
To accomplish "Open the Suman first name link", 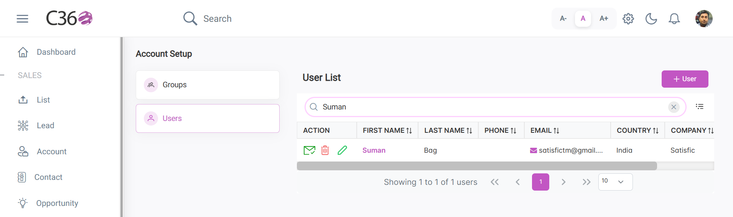I will [x=374, y=150].
